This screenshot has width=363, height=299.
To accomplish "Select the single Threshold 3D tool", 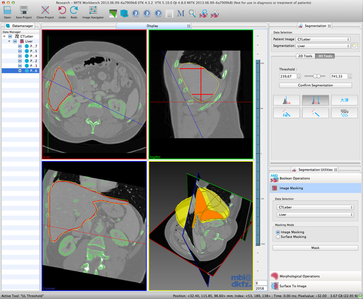I will tap(286, 100).
